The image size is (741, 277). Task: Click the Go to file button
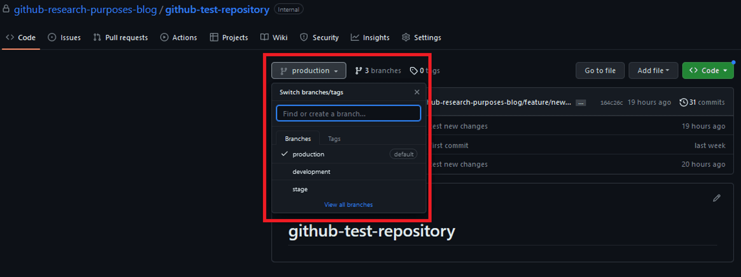tap(600, 70)
